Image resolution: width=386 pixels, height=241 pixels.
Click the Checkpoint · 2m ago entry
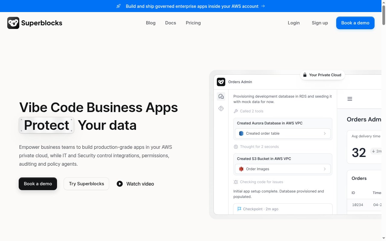point(283,209)
